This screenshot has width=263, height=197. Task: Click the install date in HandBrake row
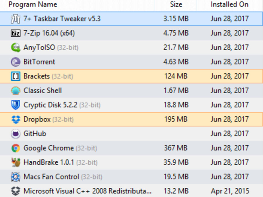[x=229, y=163]
